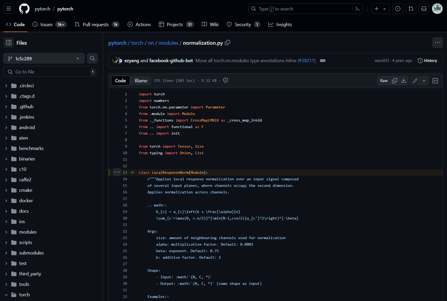Open the Create new plus menu

380,9
